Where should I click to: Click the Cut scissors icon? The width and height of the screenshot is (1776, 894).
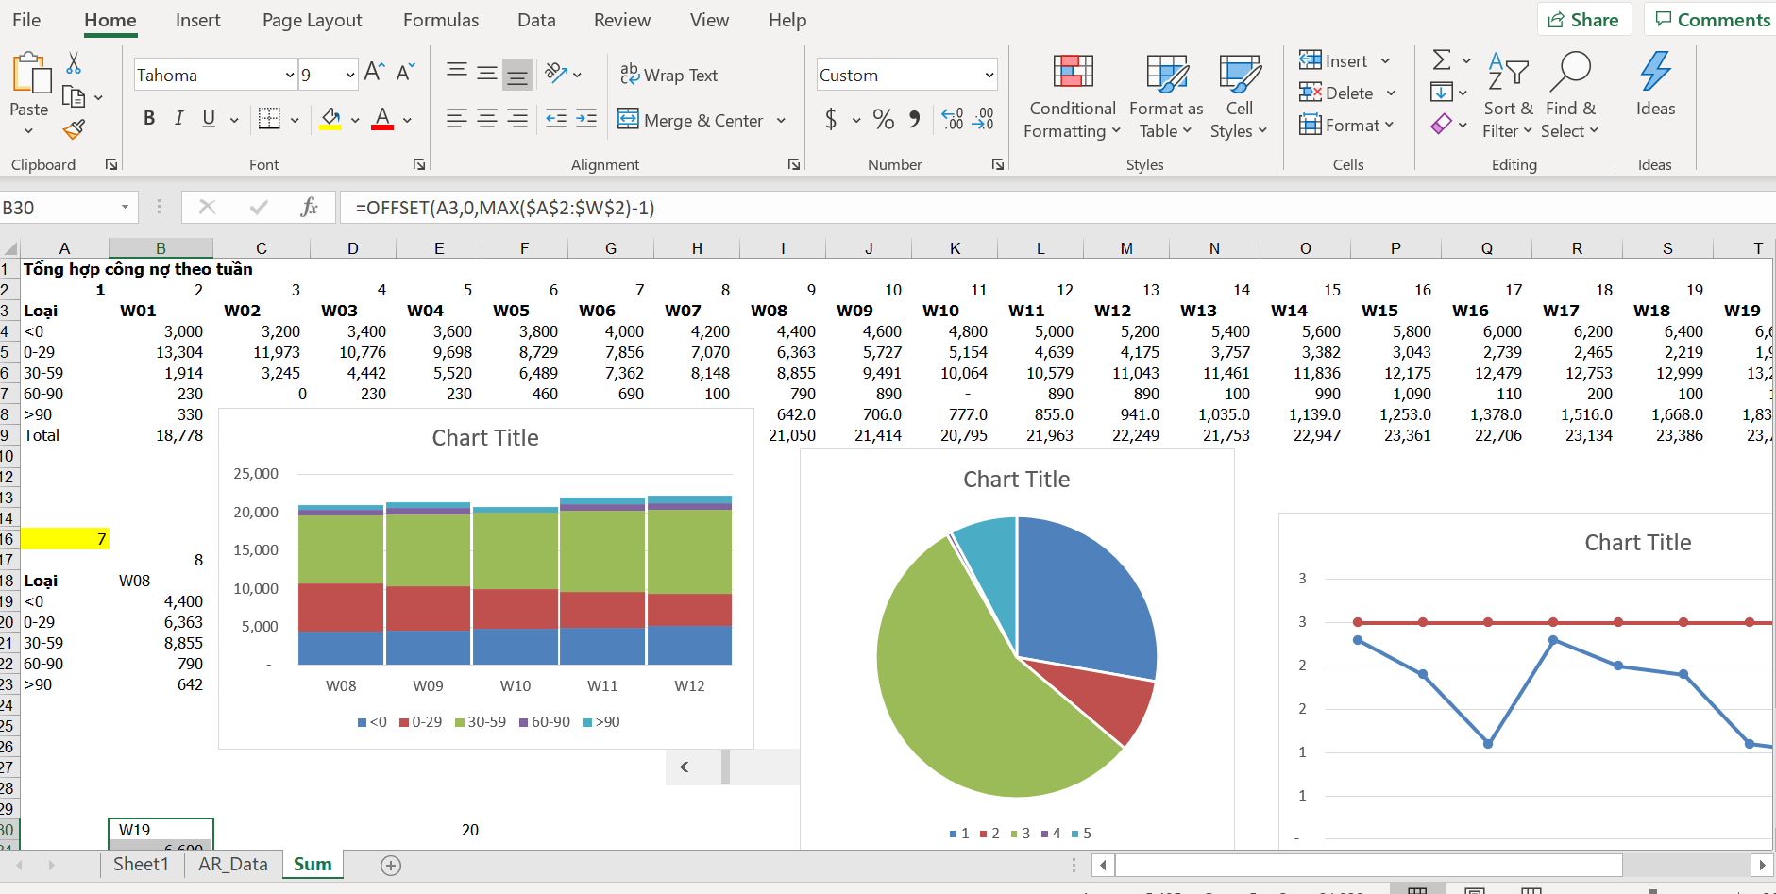74,63
